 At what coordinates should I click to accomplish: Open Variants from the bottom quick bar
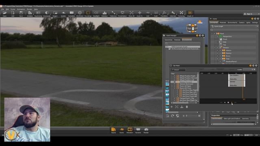(138, 130)
